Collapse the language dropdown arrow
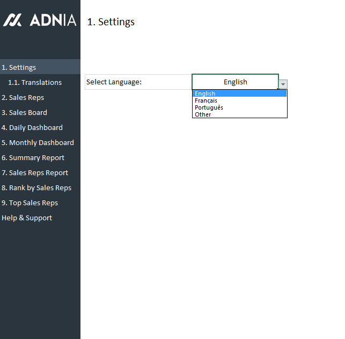 (283, 84)
